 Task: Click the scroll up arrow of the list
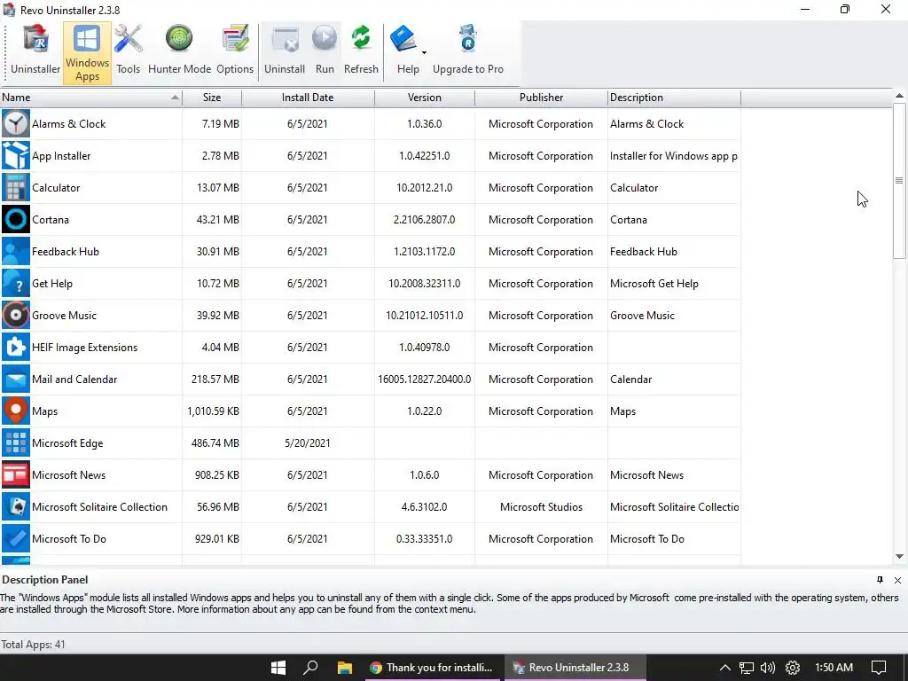pyautogui.click(x=899, y=96)
